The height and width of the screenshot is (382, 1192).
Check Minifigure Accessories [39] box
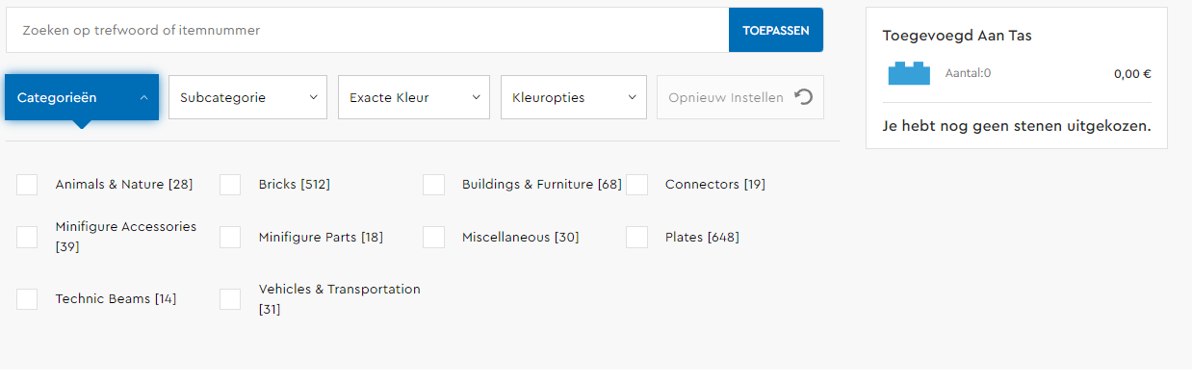[27, 238]
